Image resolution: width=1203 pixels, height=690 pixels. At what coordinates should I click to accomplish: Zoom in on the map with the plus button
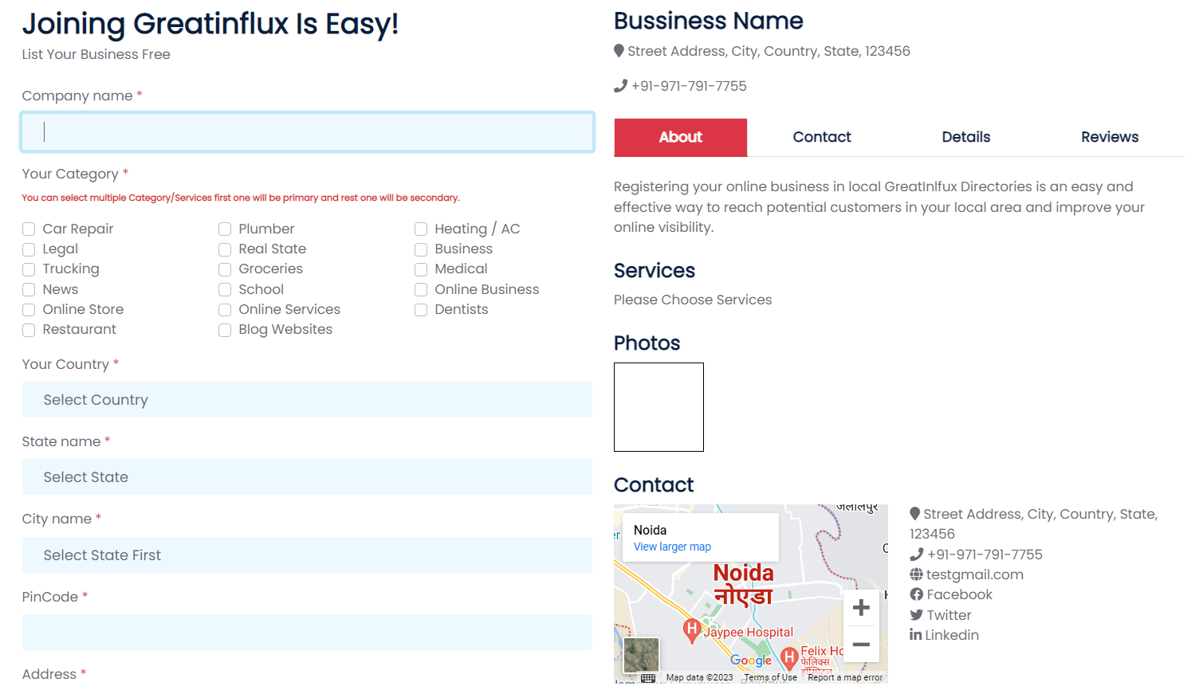[x=861, y=608]
